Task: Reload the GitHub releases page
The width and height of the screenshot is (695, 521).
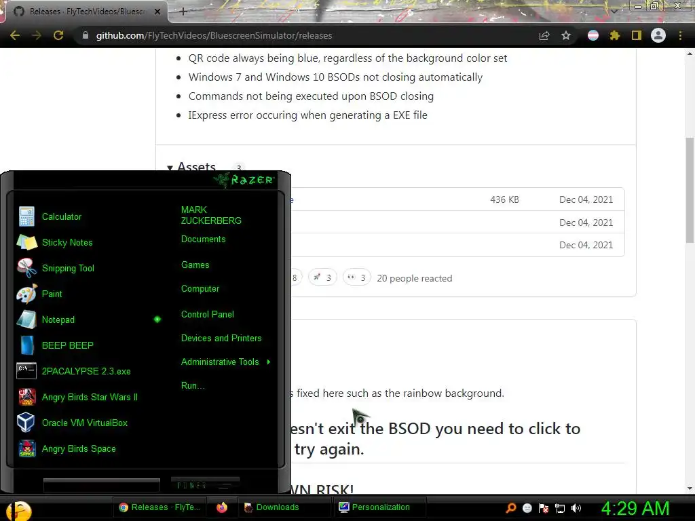Action: point(58,35)
